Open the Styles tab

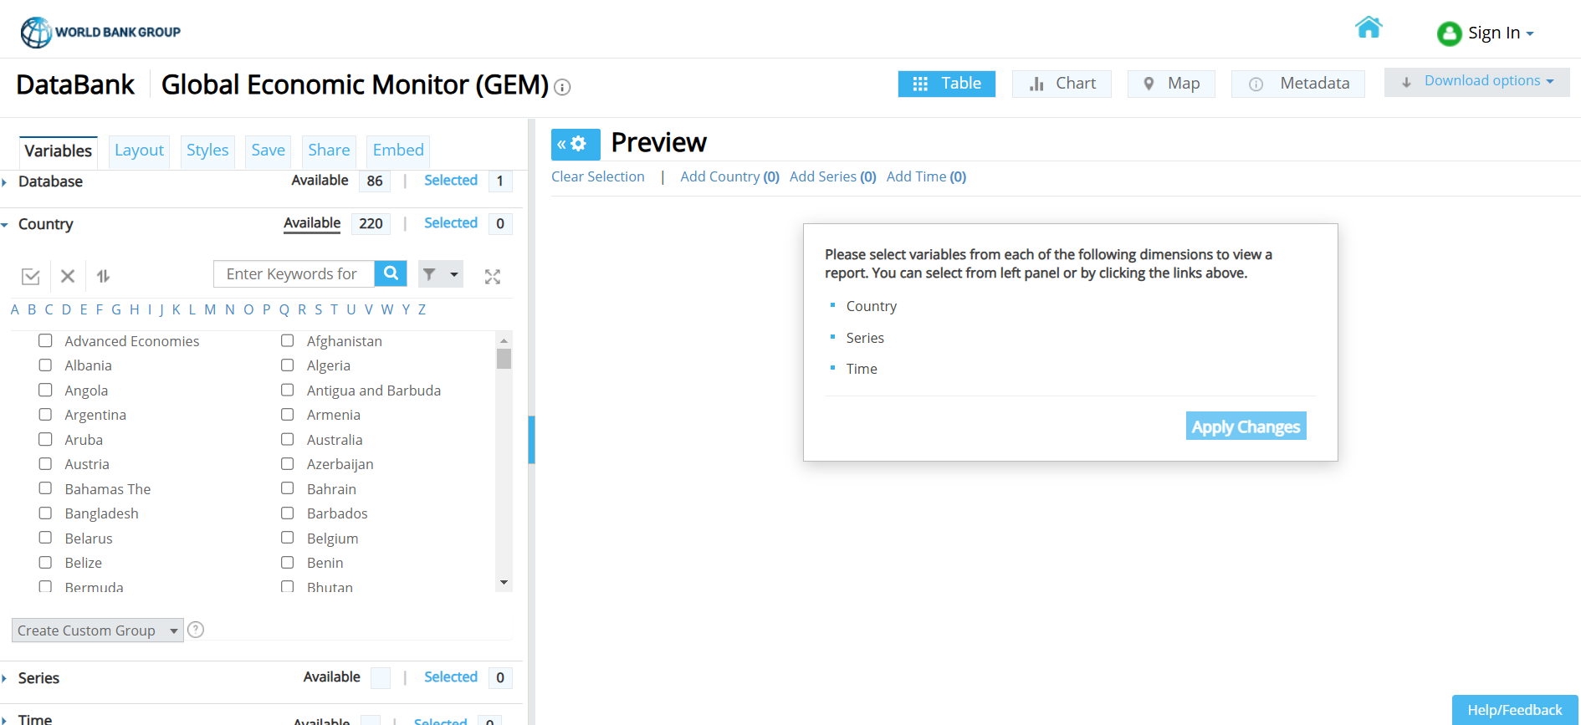click(x=207, y=151)
